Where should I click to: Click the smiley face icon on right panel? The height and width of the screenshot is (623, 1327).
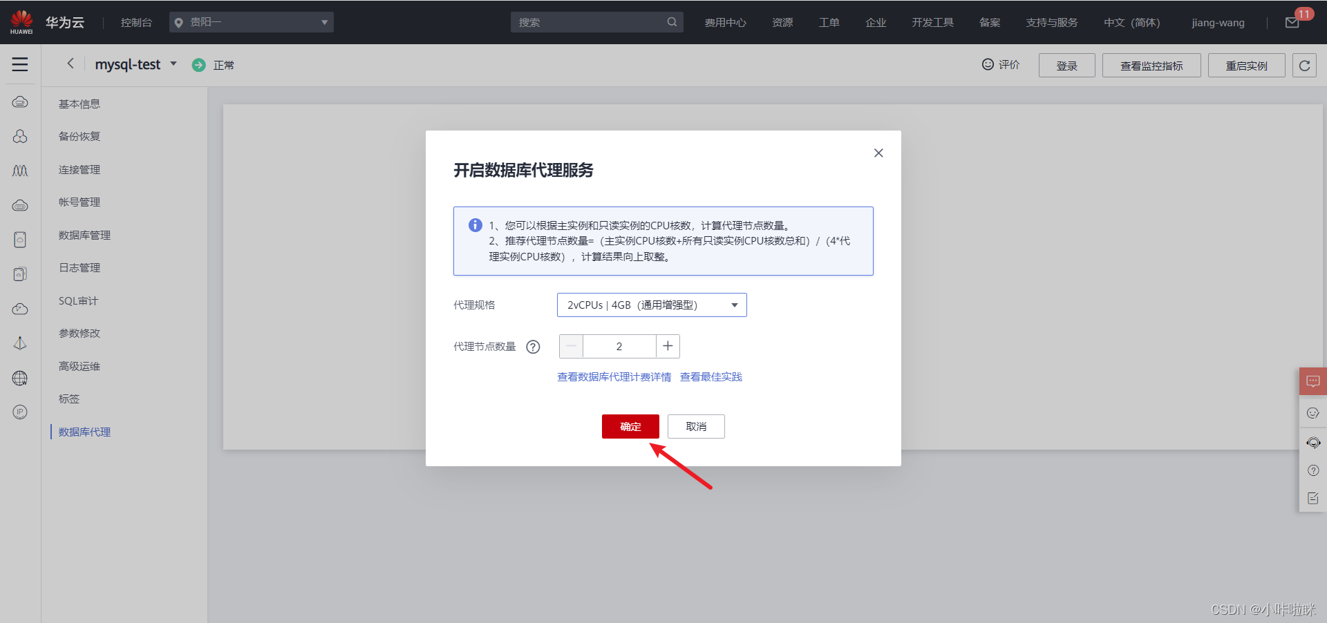pos(1313,413)
